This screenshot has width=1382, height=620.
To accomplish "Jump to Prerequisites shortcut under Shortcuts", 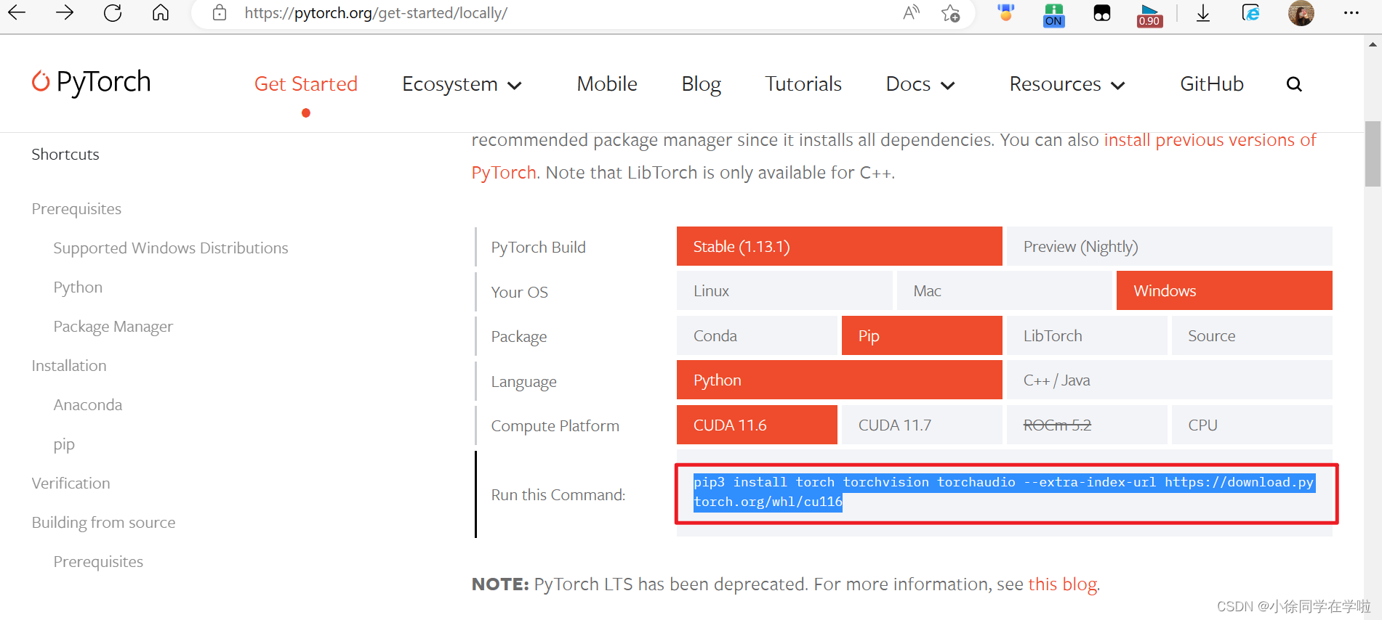I will coord(76,209).
